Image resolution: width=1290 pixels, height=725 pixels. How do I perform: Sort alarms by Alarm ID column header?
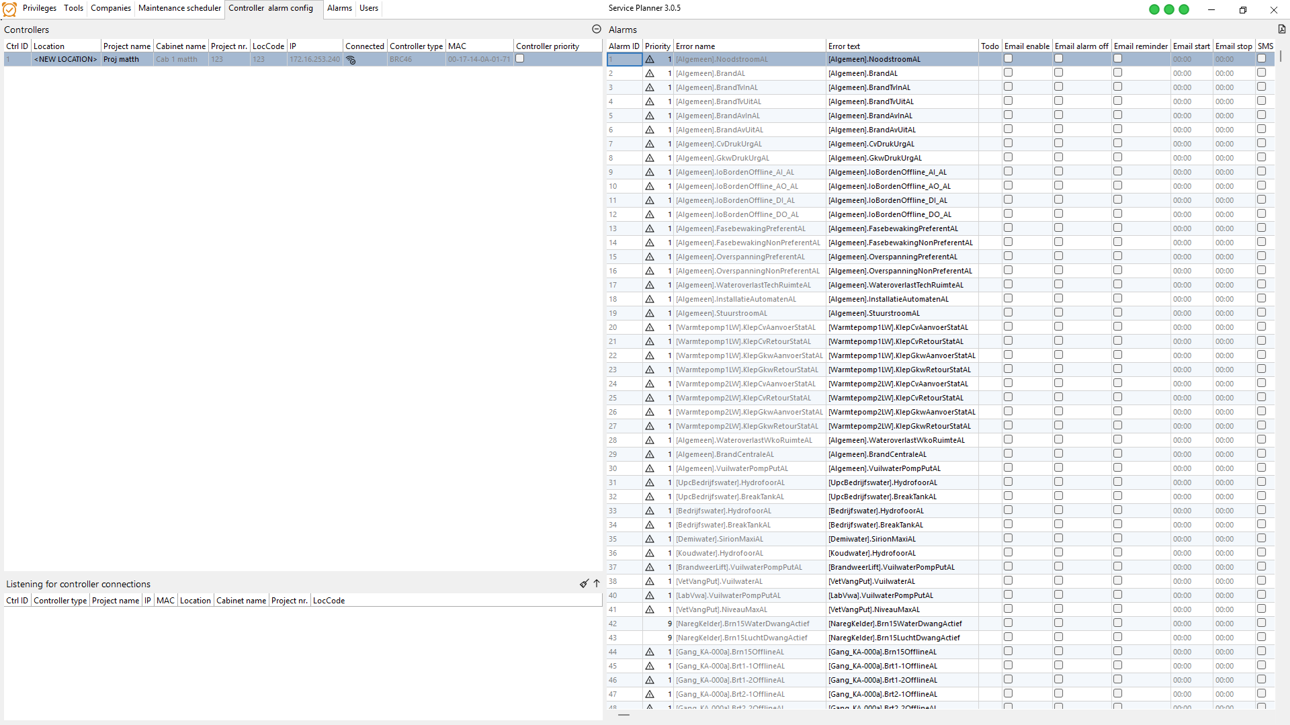(624, 46)
